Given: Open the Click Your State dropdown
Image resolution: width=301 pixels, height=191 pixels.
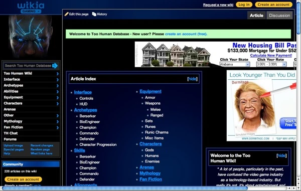Looking at the screenshot, I should (235, 65).
